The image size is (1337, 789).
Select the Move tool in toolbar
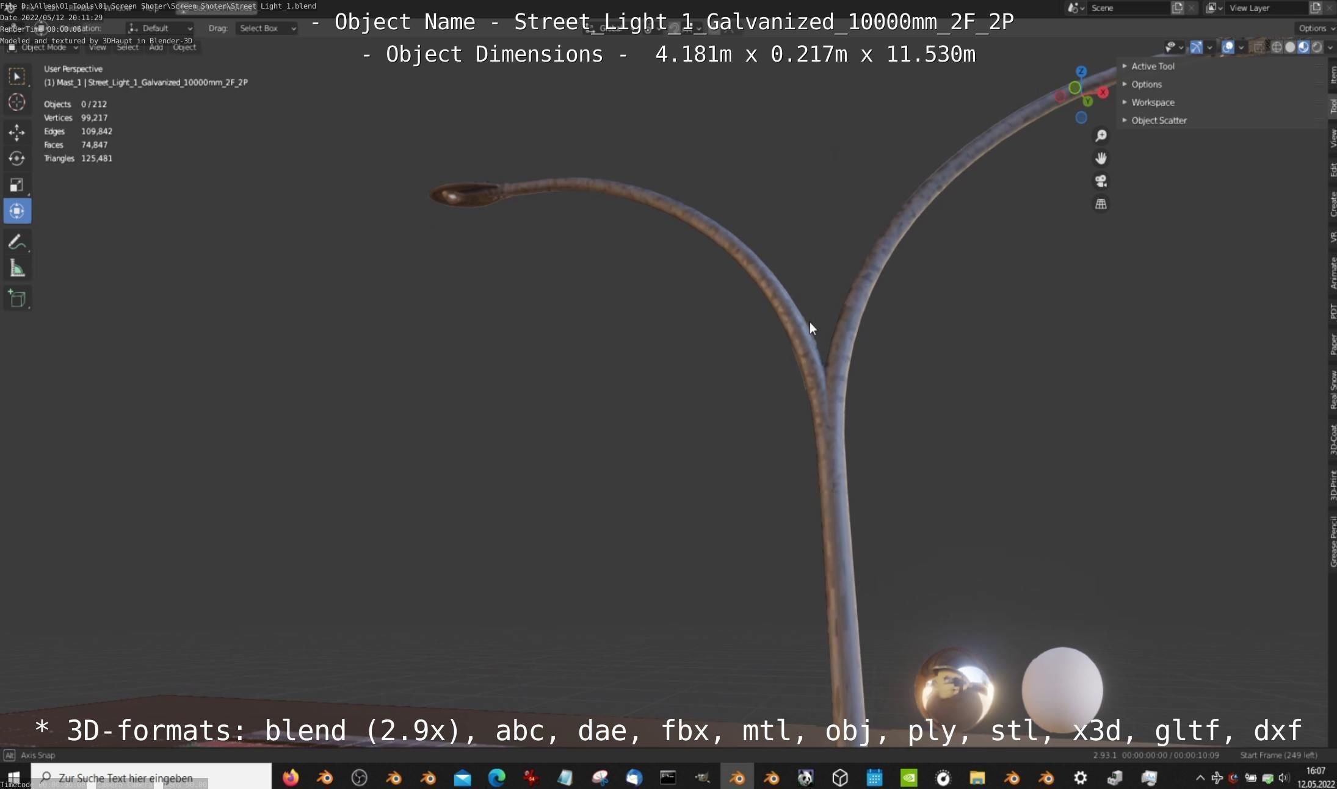coord(16,132)
